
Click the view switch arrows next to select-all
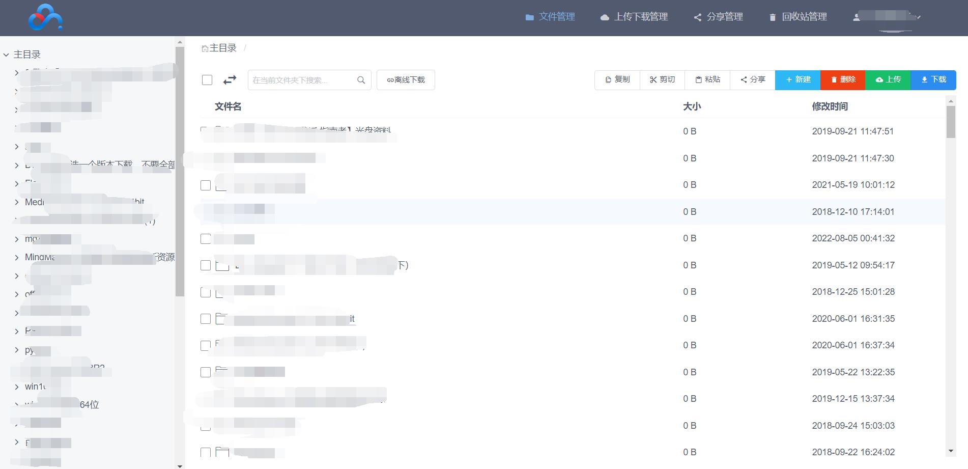pos(230,80)
